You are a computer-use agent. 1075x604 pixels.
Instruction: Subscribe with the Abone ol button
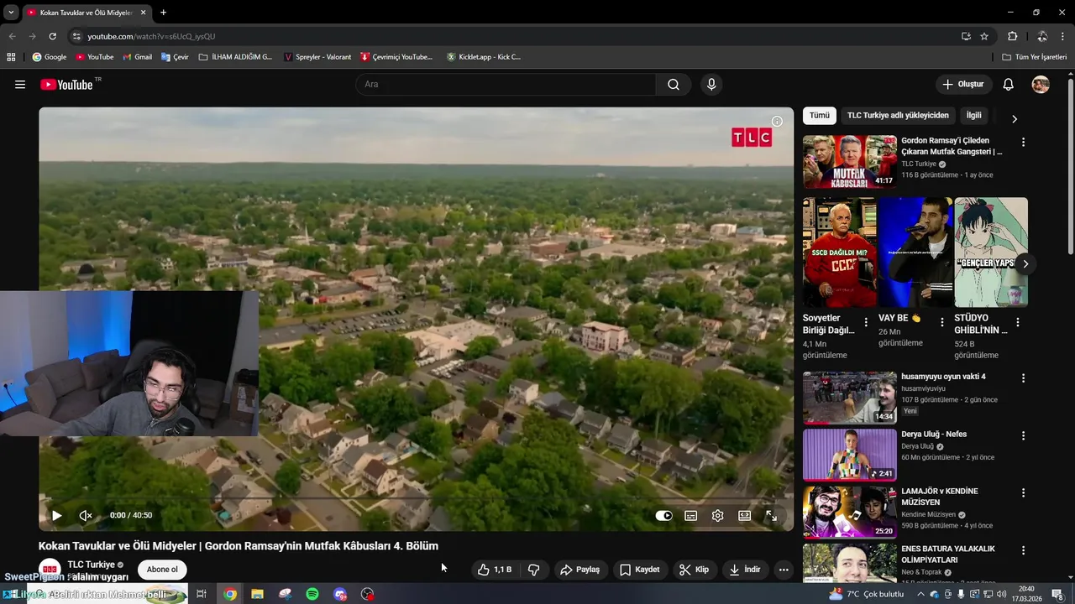[x=162, y=570]
